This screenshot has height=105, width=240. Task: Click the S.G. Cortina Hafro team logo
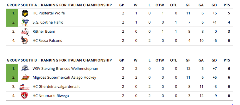click(25, 22)
